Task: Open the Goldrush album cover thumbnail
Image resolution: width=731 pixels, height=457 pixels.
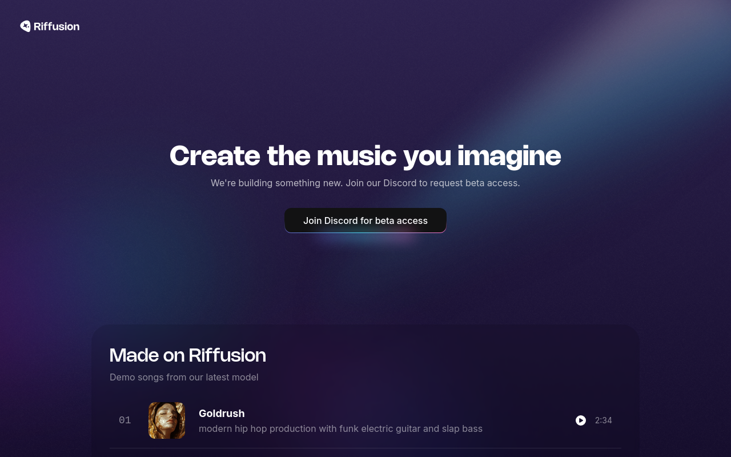Action: pos(167,420)
